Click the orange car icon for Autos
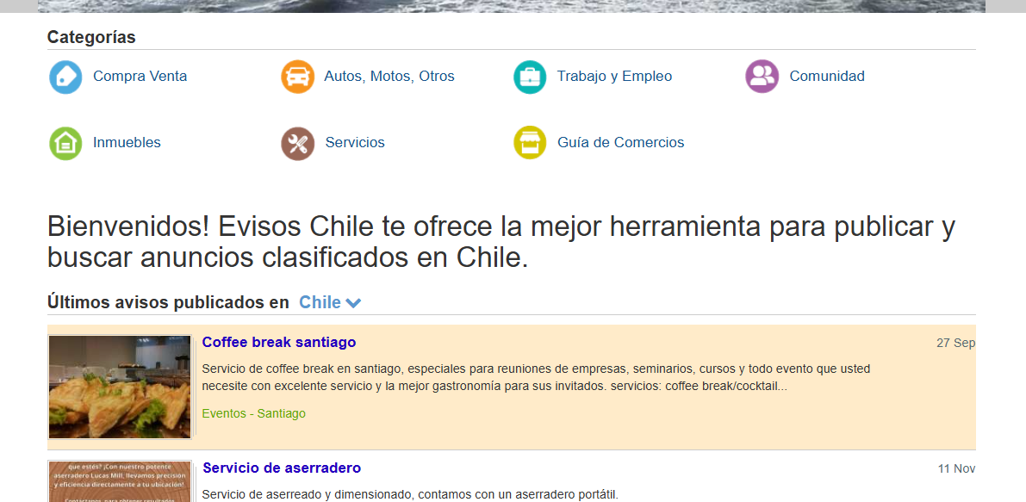The image size is (1026, 502). tap(297, 77)
